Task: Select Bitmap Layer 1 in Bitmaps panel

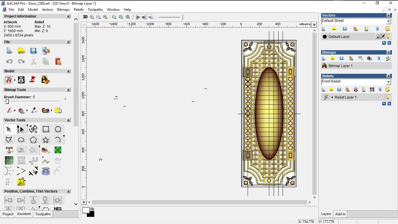Action: pyautogui.click(x=340, y=66)
